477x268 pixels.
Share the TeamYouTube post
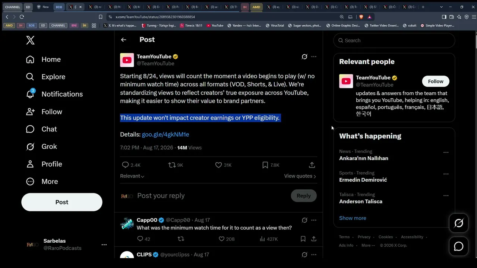[x=312, y=165]
